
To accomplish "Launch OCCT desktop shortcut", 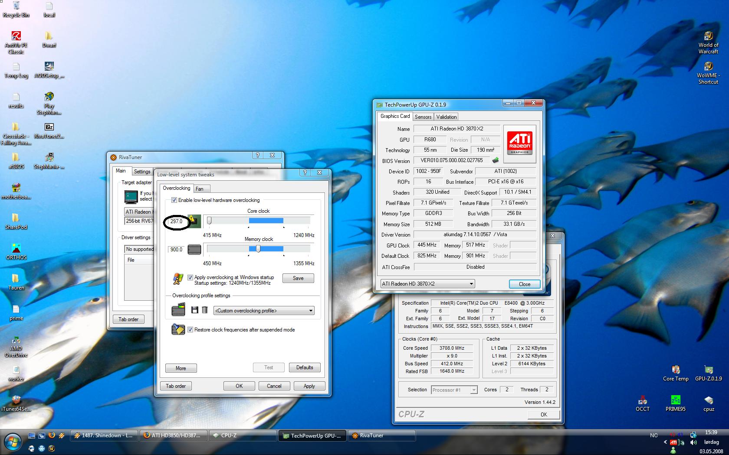I will pos(643,403).
